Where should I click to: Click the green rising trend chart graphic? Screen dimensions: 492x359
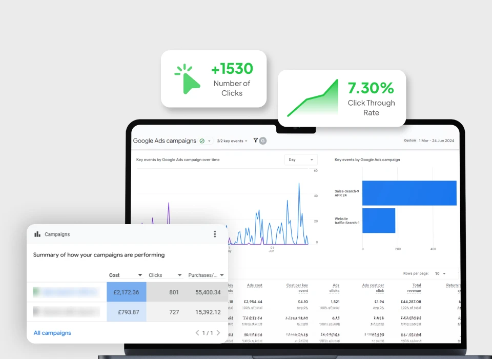coord(313,97)
